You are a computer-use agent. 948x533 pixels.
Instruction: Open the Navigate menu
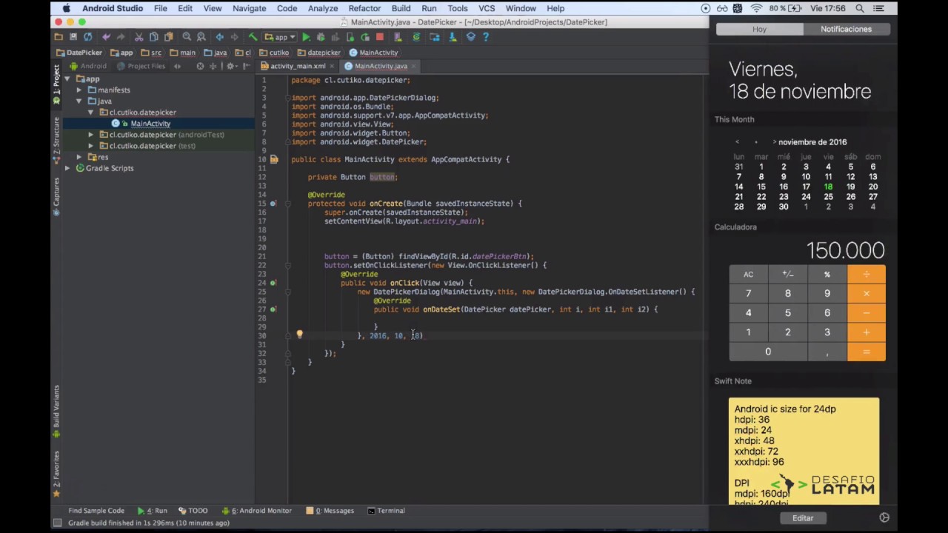click(x=249, y=8)
